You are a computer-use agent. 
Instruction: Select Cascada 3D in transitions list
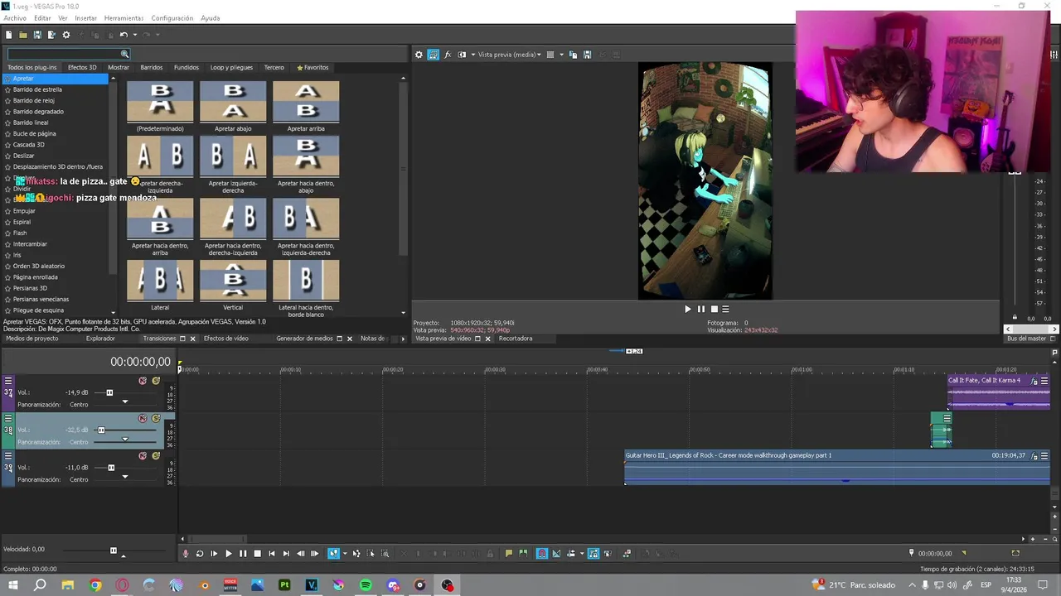point(29,145)
